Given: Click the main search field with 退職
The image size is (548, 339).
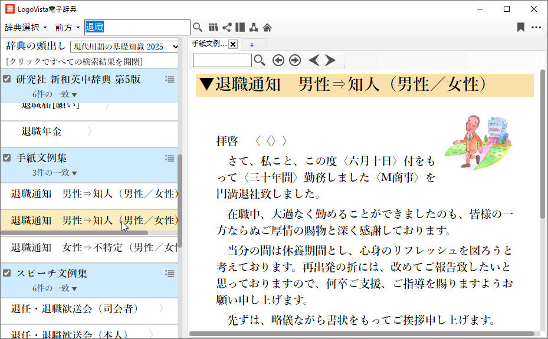Looking at the screenshot, I should 137,27.
